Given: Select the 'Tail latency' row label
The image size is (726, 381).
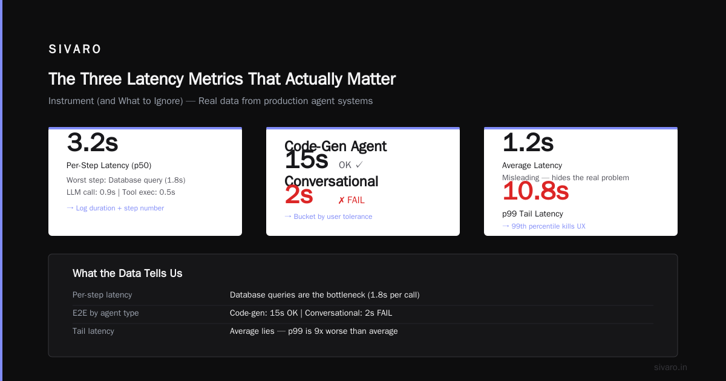Looking at the screenshot, I should pos(93,331).
